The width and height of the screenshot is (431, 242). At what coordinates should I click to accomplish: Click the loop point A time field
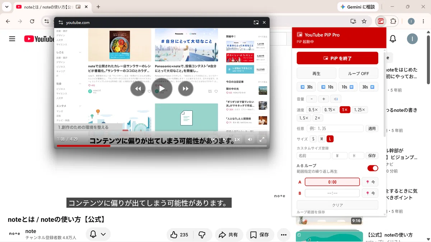click(x=332, y=182)
